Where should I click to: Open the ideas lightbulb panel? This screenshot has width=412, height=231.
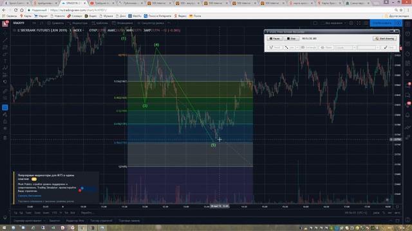[x=407, y=74]
